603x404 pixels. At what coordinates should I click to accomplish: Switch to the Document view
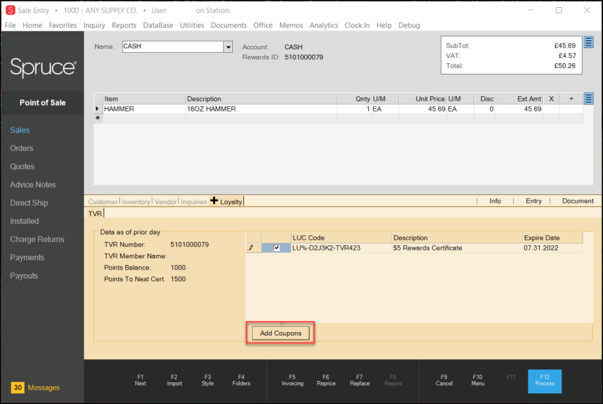(x=578, y=201)
